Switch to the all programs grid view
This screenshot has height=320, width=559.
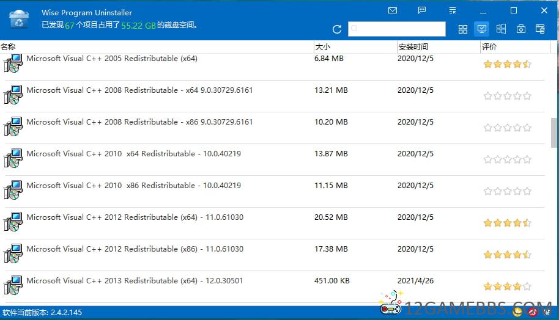463,29
